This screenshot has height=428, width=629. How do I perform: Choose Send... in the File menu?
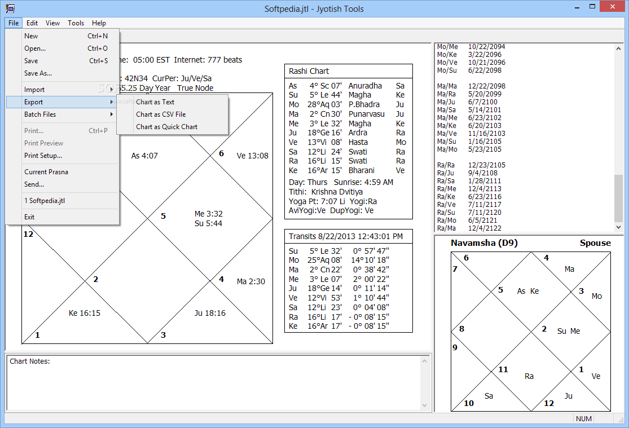[x=63, y=184]
